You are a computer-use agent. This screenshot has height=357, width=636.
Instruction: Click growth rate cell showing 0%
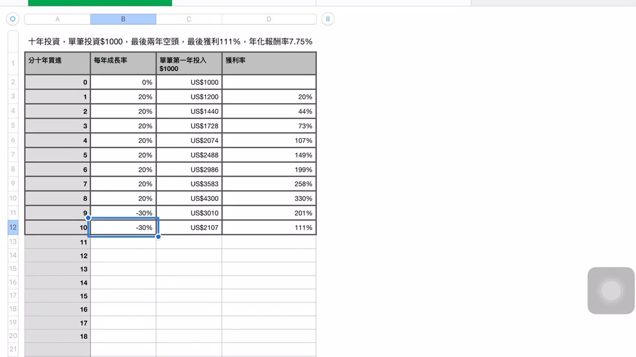123,82
